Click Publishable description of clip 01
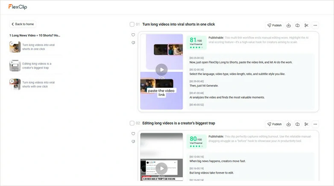Viewport: 334px width, 186px height. click(x=258, y=40)
